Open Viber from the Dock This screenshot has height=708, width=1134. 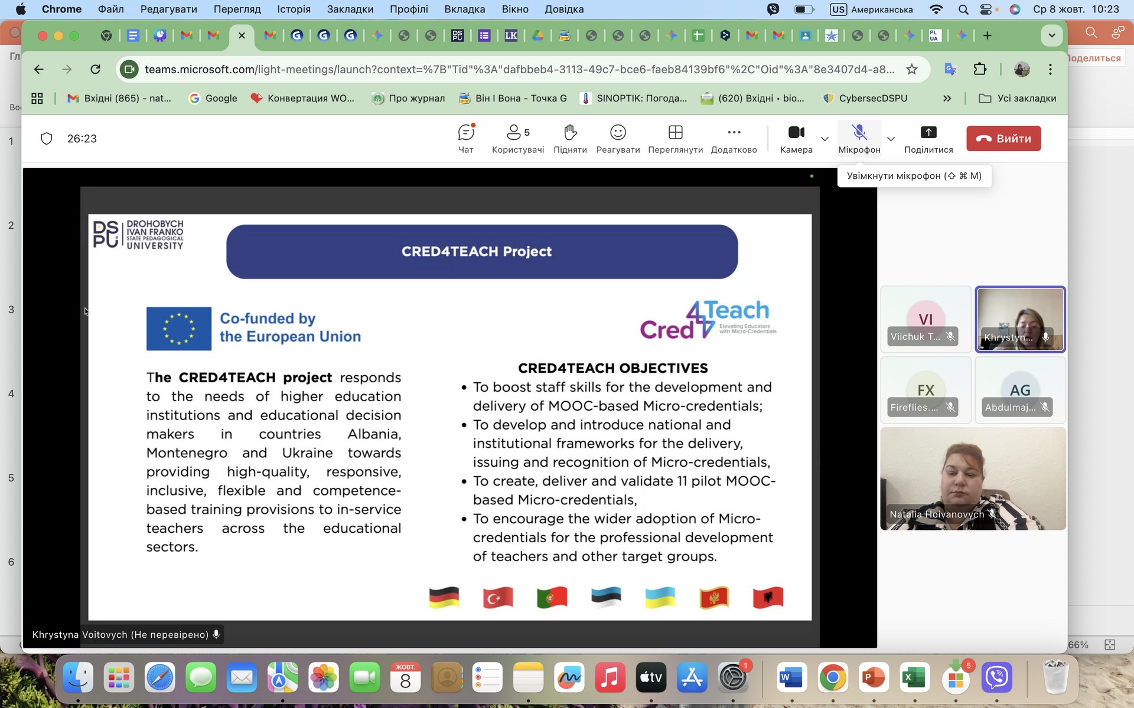(x=996, y=677)
